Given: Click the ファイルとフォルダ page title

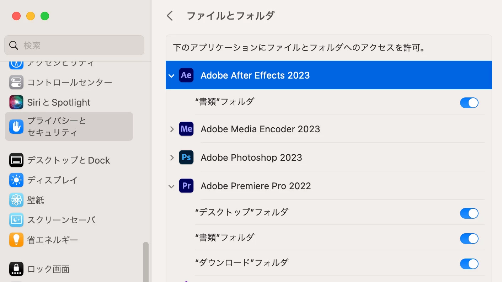Looking at the screenshot, I should [231, 16].
